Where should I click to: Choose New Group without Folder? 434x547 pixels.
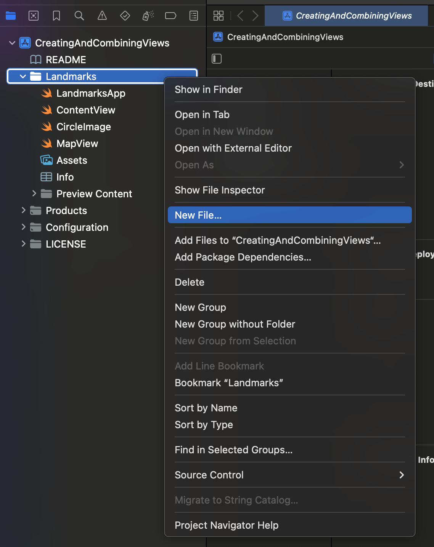tap(289, 324)
